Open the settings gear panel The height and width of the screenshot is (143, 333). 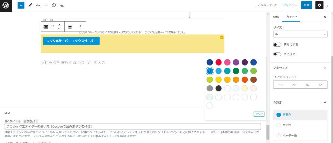pos(319,5)
